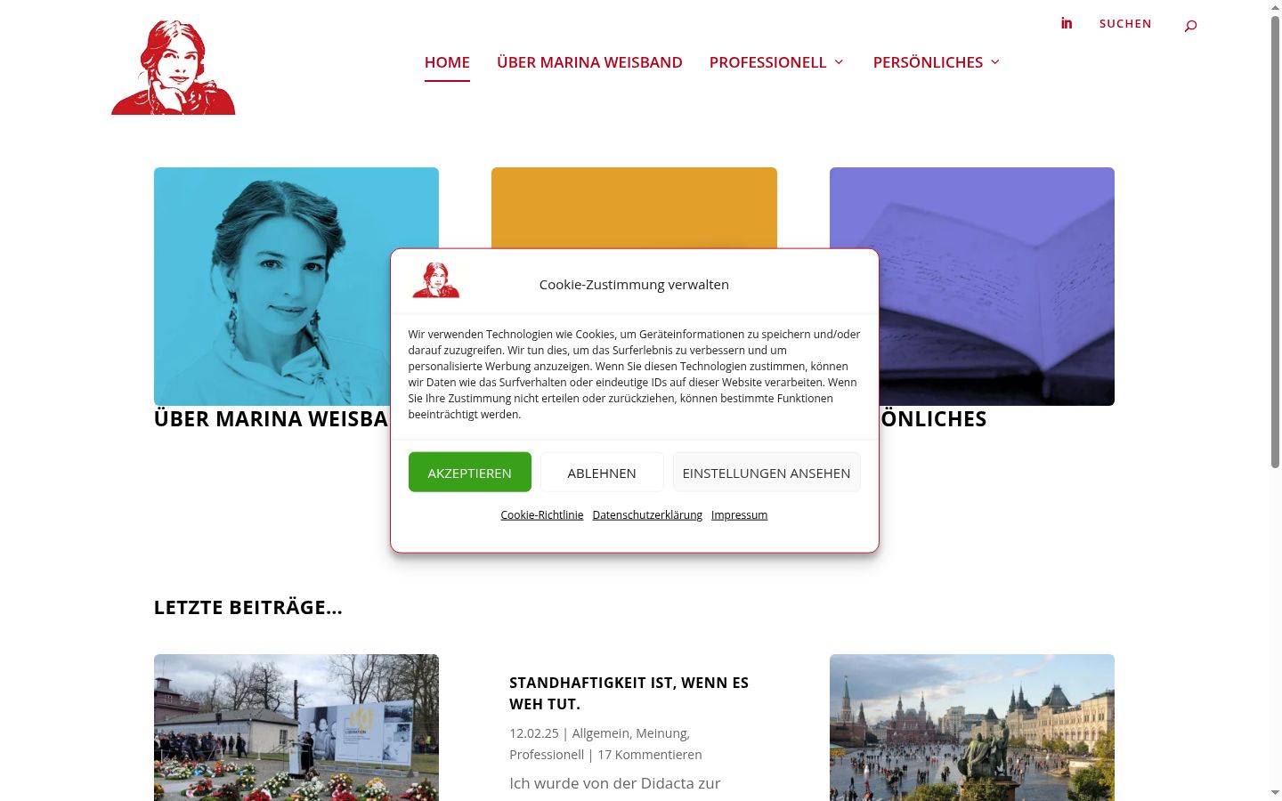Viewport: 1282px width, 801px height.
Task: Click the small logo in the cookie dialog
Action: coord(435,280)
